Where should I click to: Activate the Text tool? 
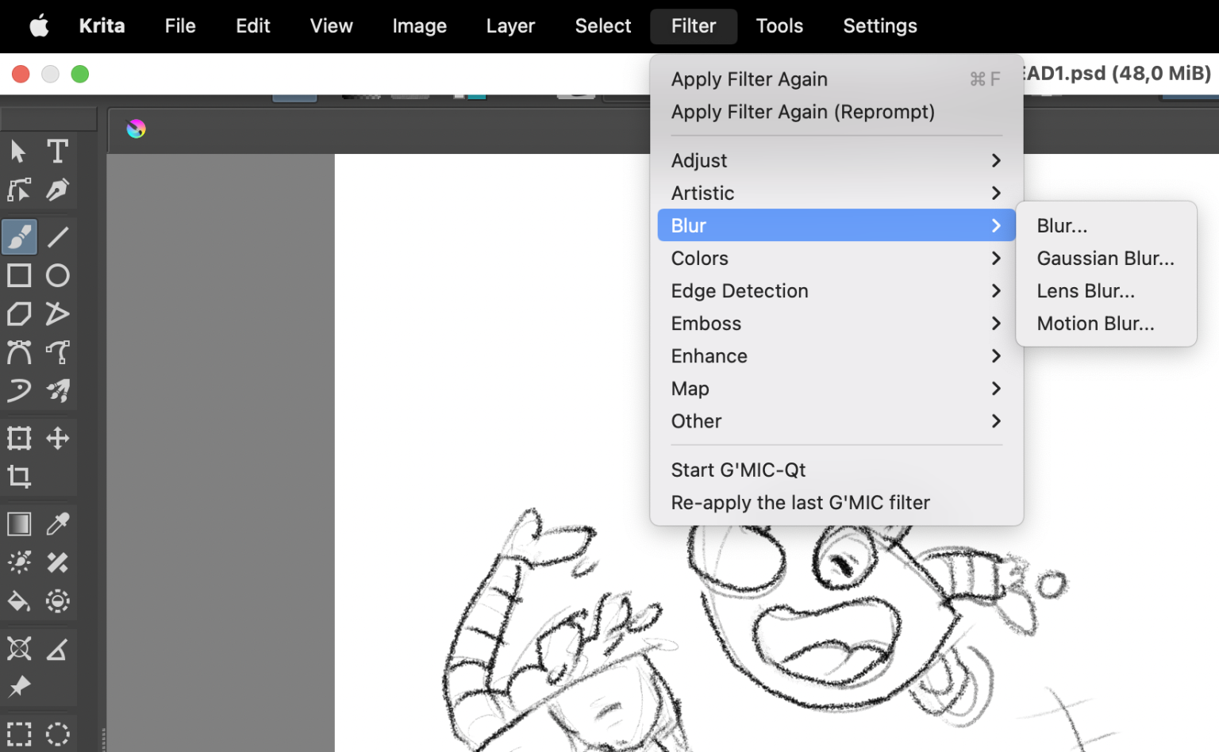pyautogui.click(x=57, y=151)
